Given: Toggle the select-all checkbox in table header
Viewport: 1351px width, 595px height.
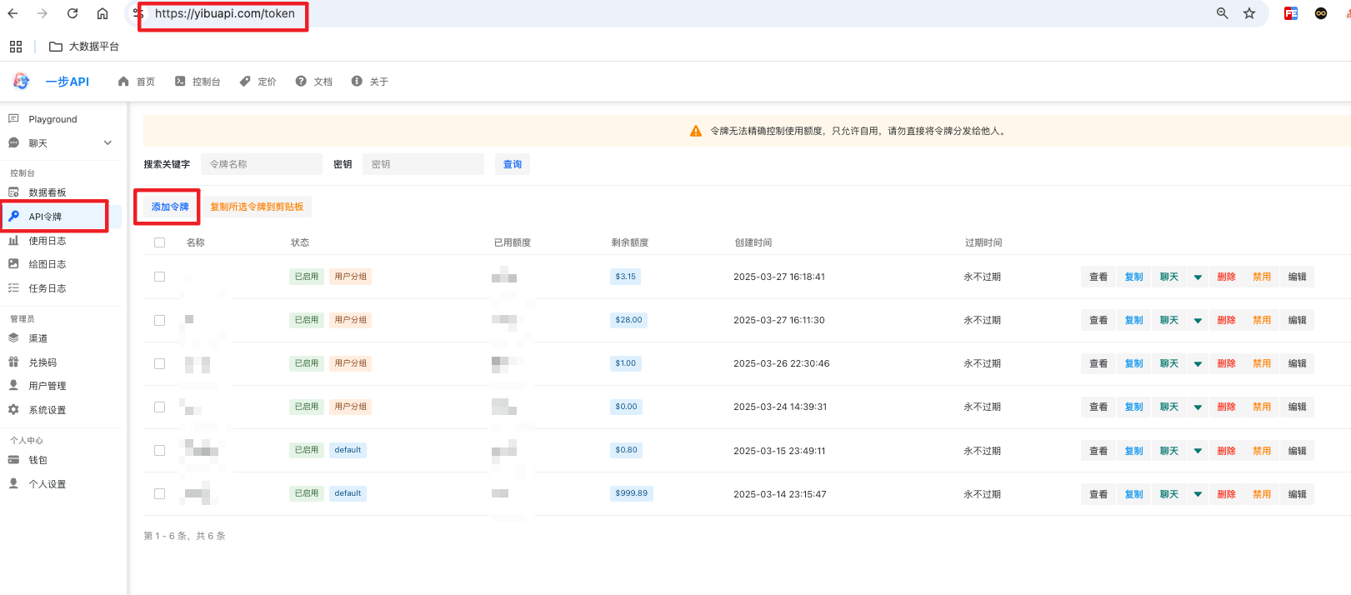Looking at the screenshot, I should [x=159, y=242].
